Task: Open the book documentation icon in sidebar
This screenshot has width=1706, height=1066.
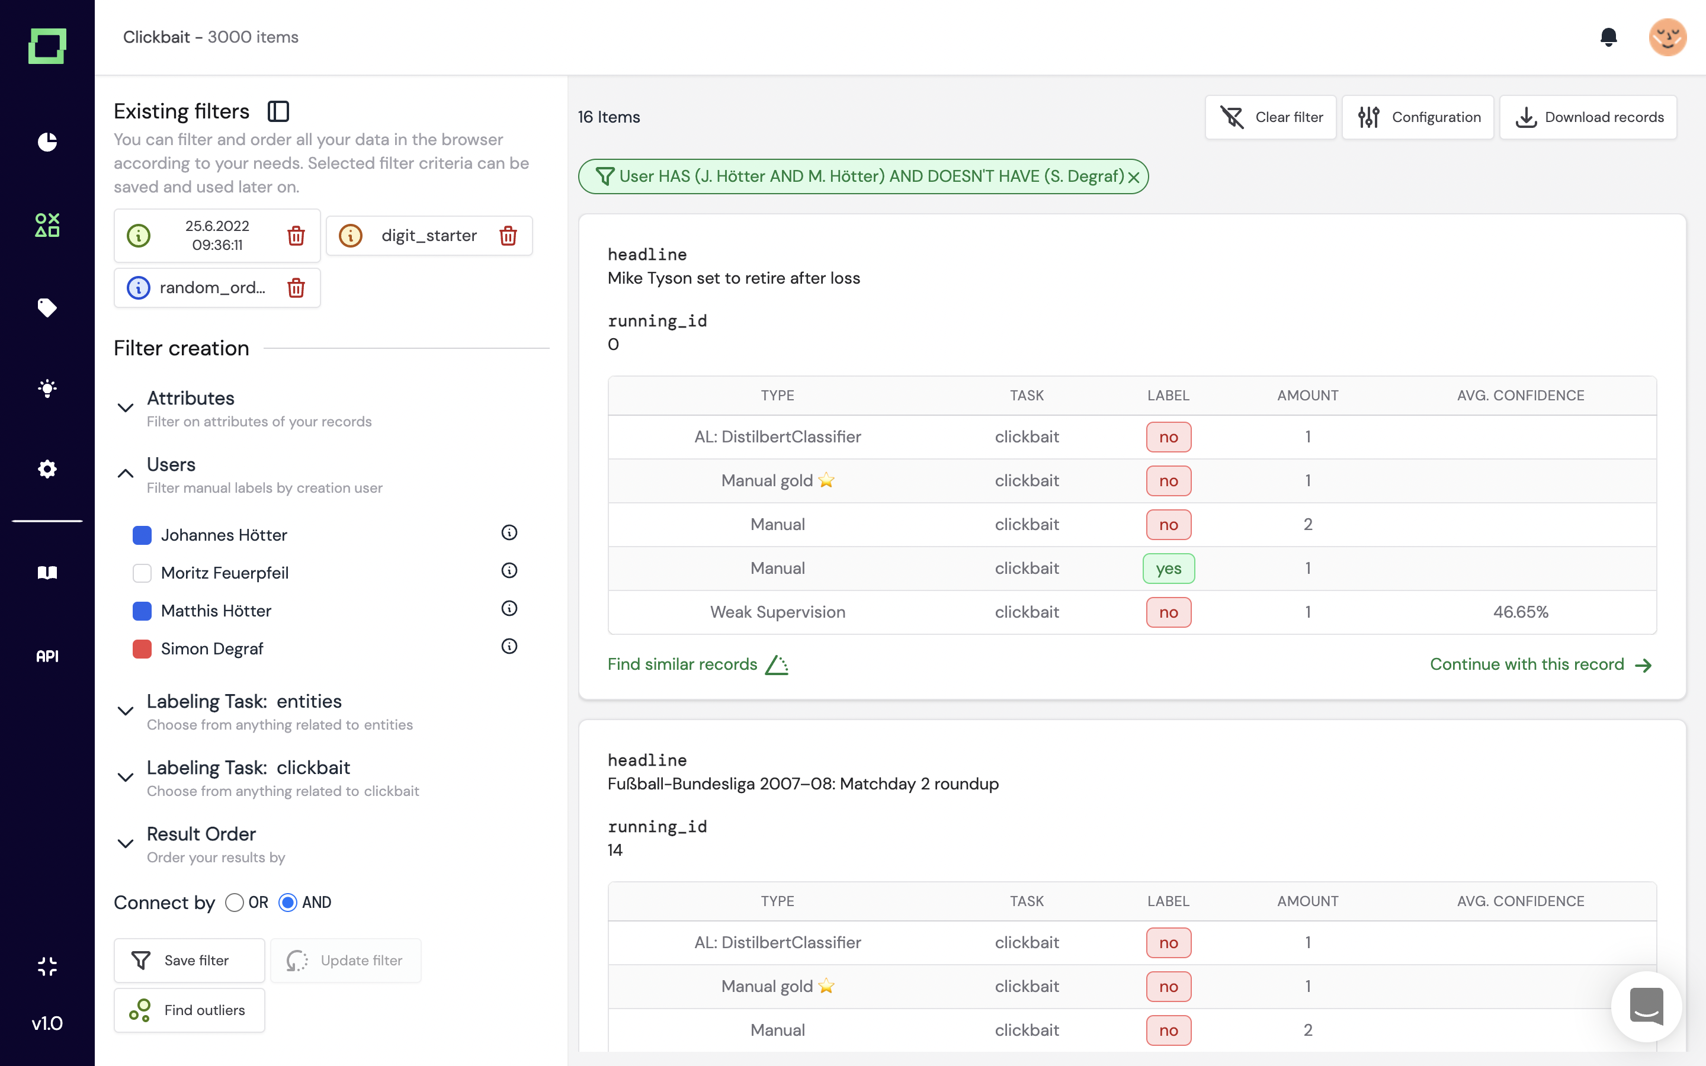Action: tap(47, 573)
